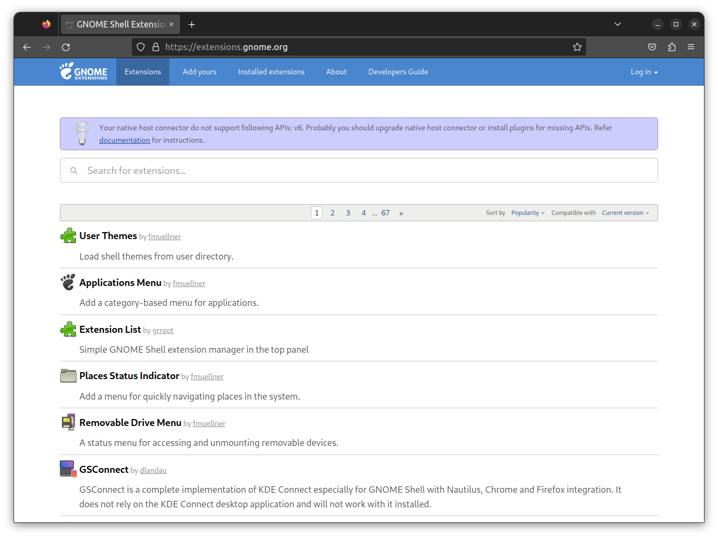Open fmuellner link beside Places Status Indicator
The image size is (718, 538).
207,376
